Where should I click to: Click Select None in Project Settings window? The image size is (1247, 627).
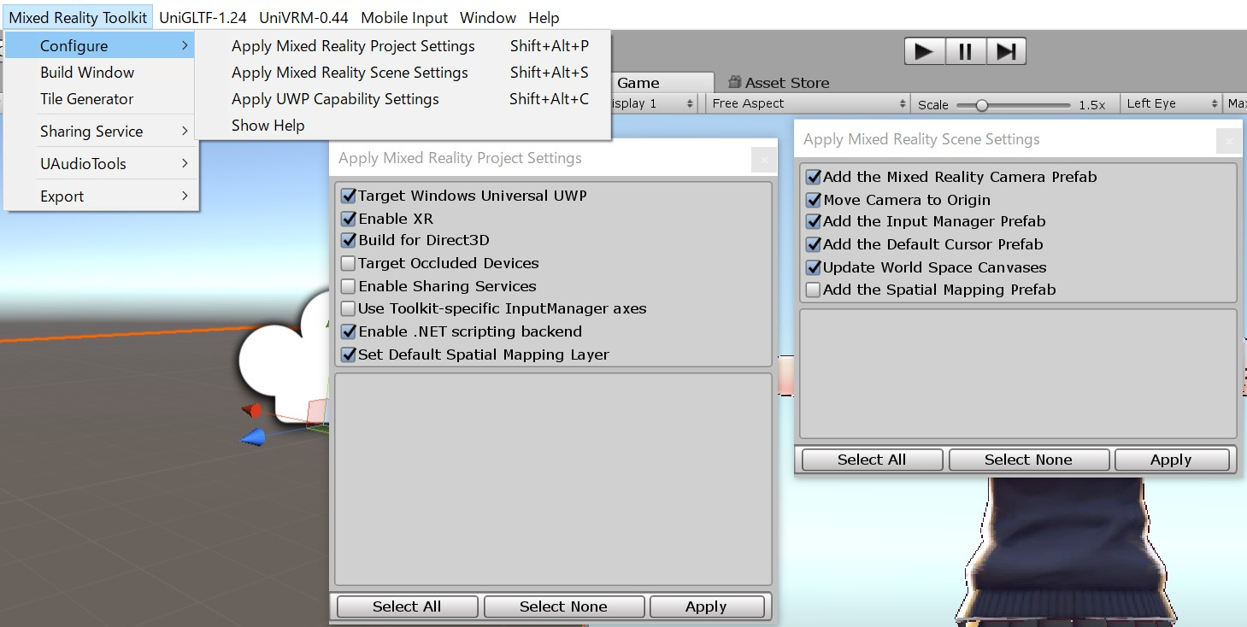(x=563, y=606)
